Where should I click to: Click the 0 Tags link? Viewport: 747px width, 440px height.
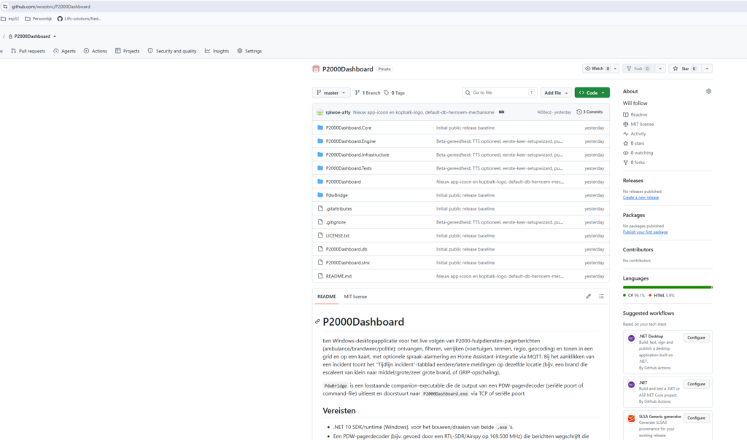(x=394, y=93)
